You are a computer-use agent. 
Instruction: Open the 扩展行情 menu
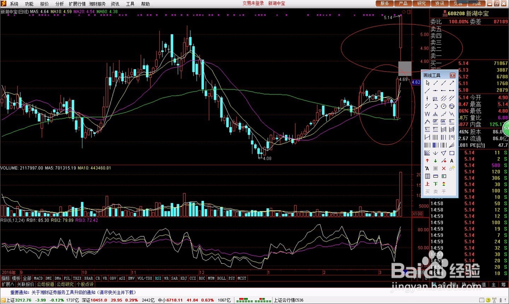[x=77, y=4]
